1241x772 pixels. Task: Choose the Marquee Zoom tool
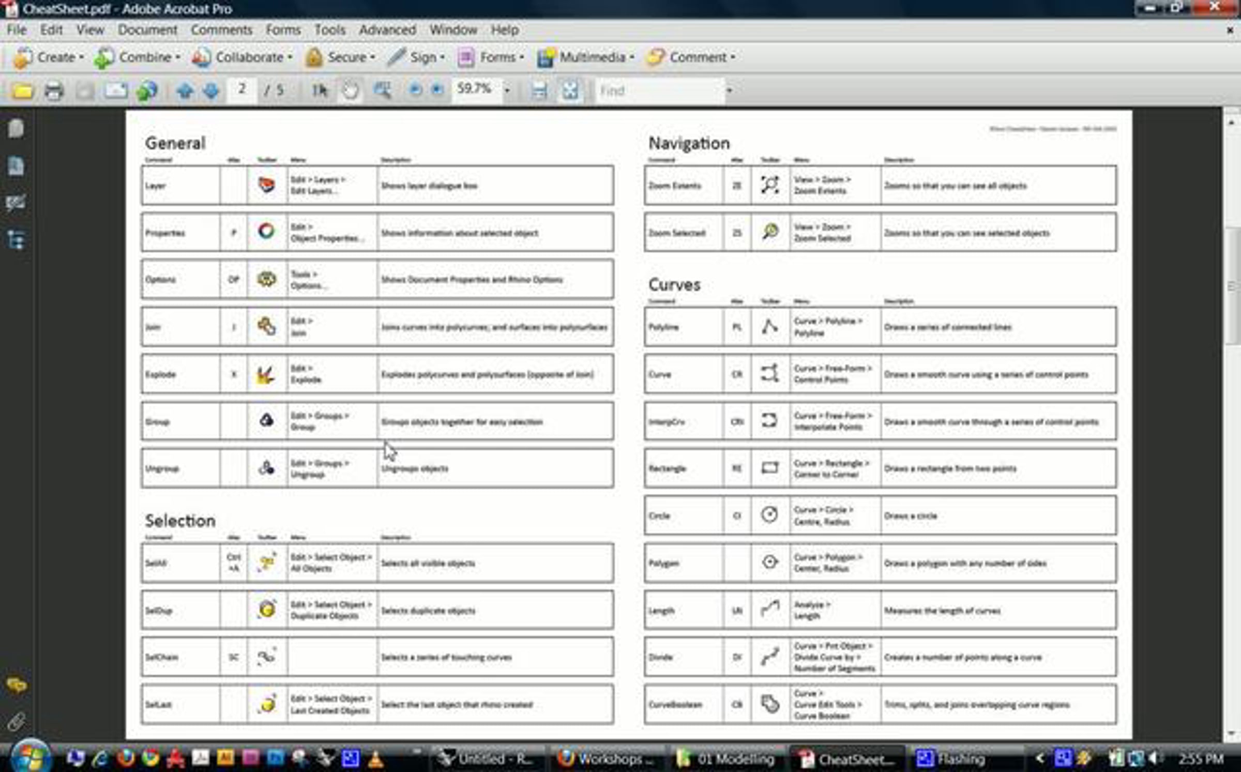tap(382, 91)
